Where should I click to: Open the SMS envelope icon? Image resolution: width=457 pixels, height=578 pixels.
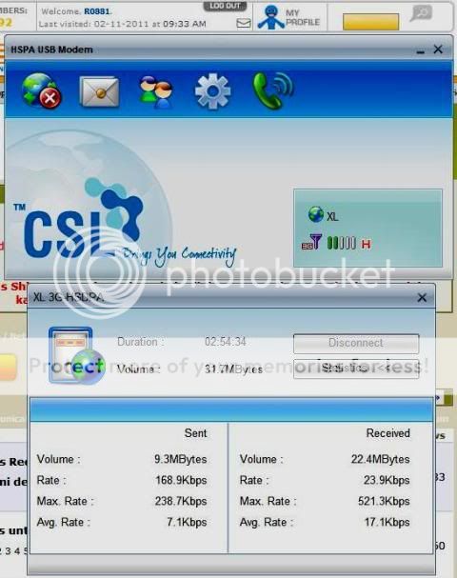(99, 91)
